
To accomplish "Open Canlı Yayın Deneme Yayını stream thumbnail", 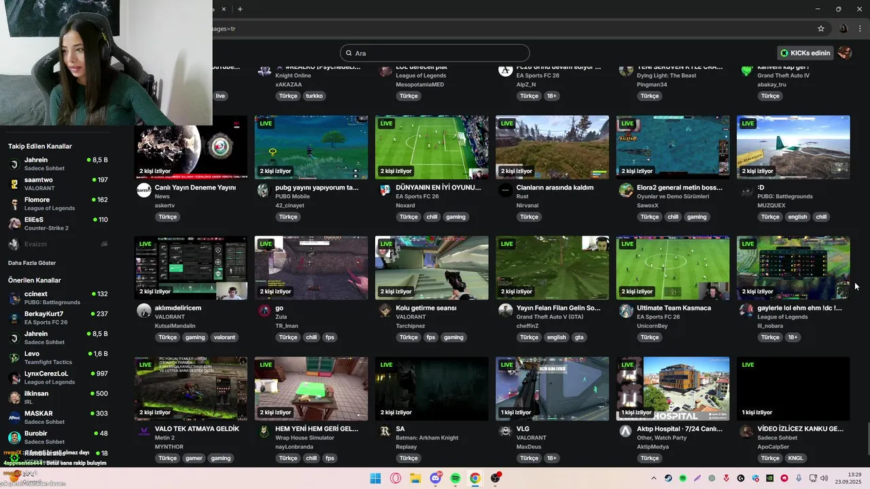I will tap(191, 147).
